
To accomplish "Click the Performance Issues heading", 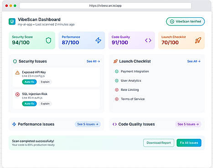I will tap(36, 124).
